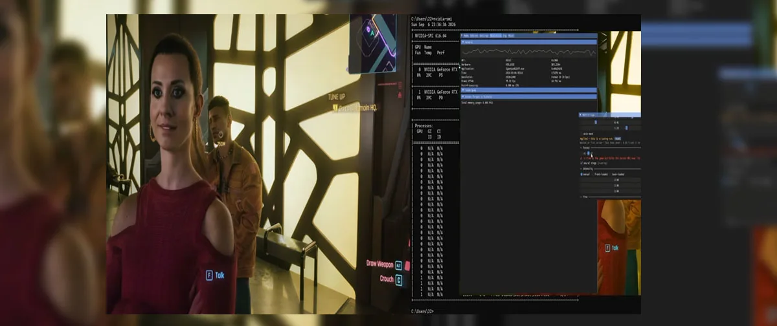Click the last 1.00 value field under Ordering
Viewport: 777px width, 326px height.
pos(610,191)
